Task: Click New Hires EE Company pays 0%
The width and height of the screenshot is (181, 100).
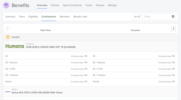Action: coord(79,56)
